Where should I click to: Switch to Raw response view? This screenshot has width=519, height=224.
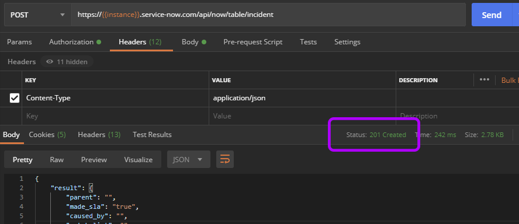click(57, 160)
